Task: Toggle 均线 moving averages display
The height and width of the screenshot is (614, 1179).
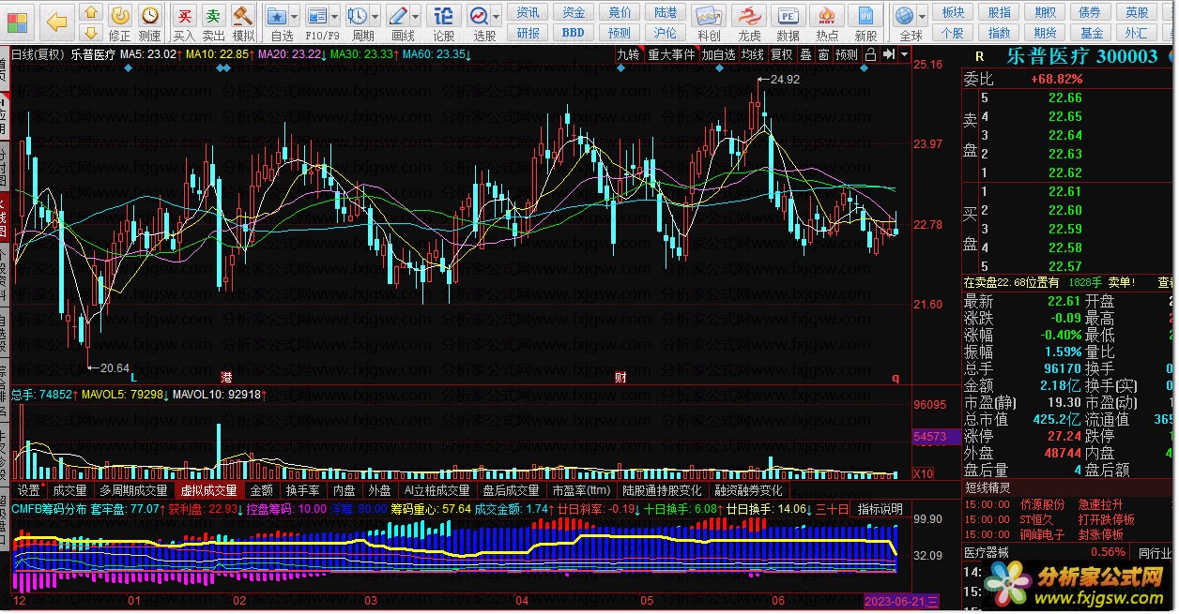Action: 752,54
